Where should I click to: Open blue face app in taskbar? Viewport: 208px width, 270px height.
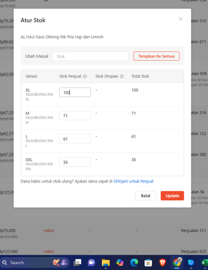191,262
